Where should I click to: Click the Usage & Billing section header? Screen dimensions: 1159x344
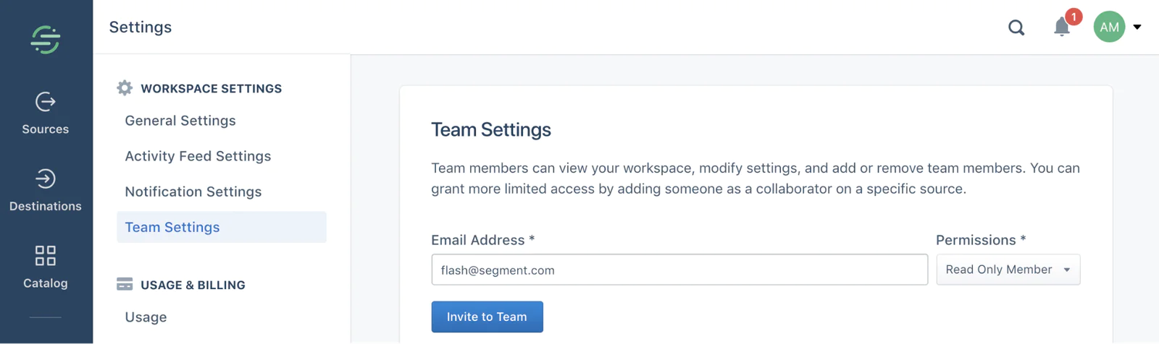[x=193, y=285]
